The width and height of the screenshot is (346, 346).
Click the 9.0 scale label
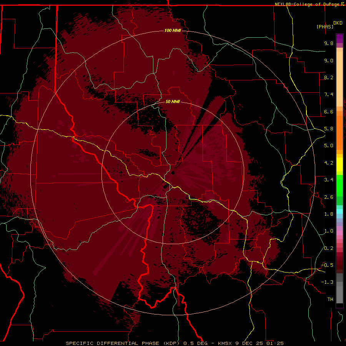pyautogui.click(x=329, y=60)
